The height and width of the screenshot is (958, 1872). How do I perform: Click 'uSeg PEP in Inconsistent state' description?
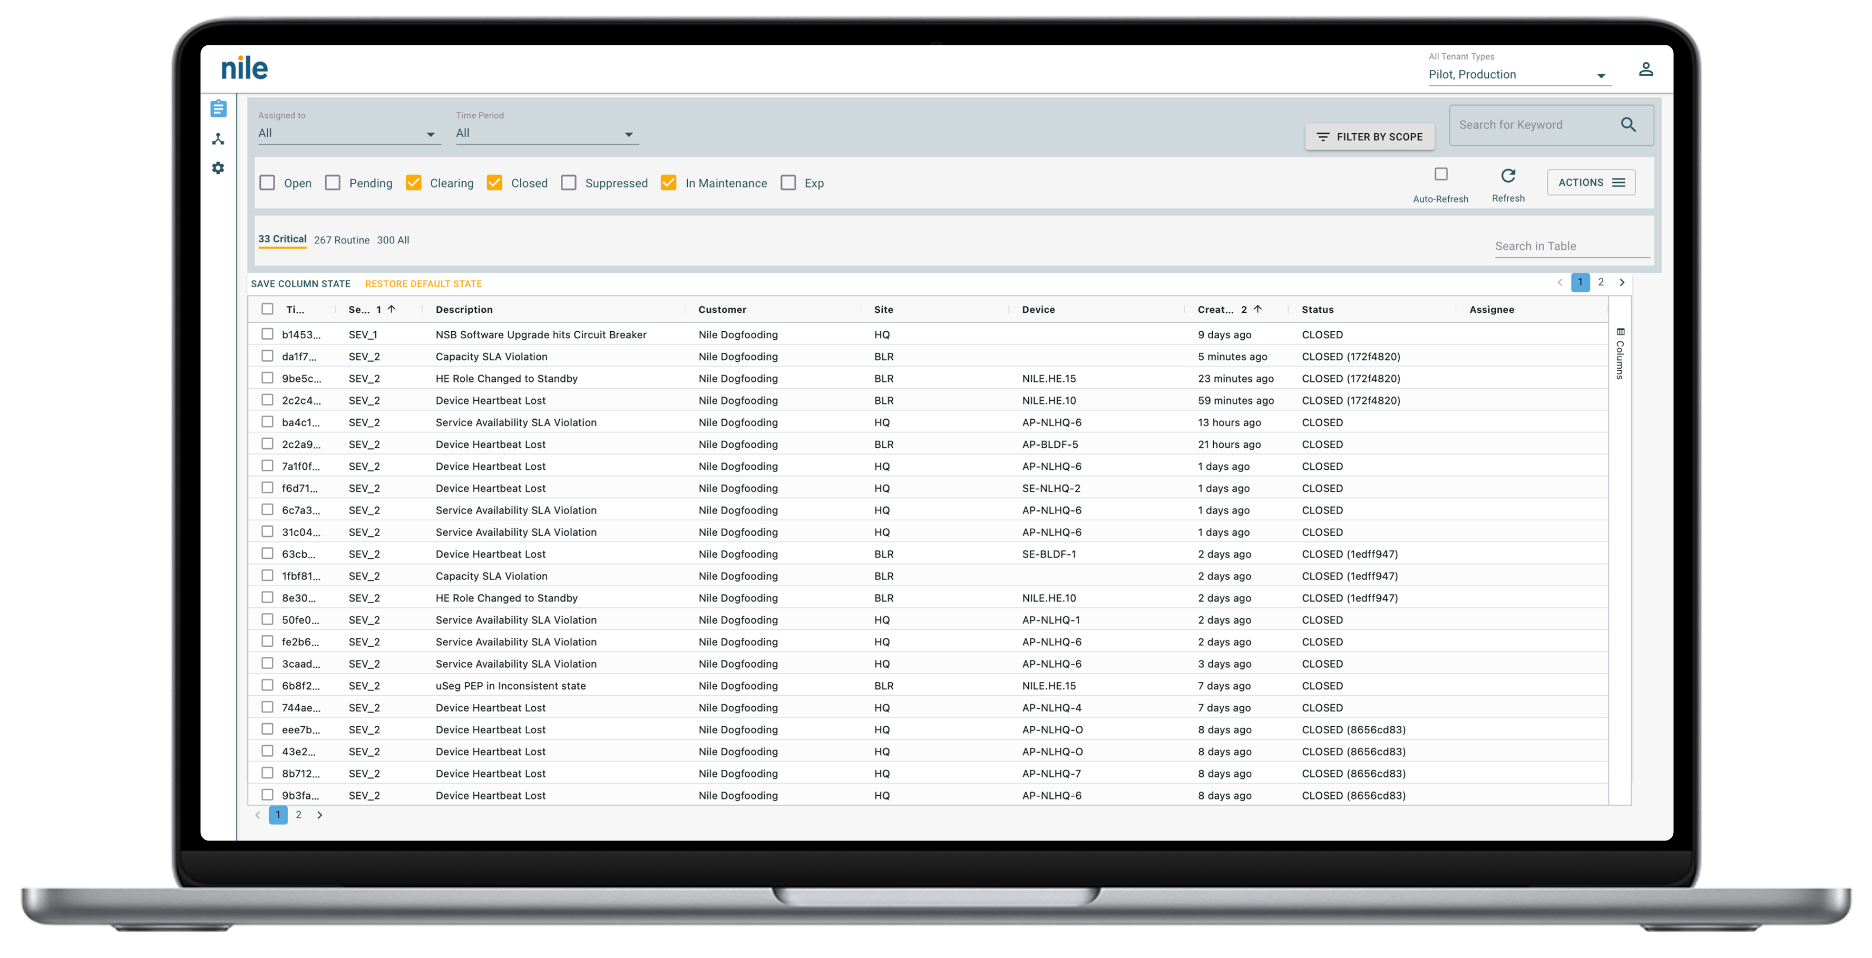pos(510,686)
